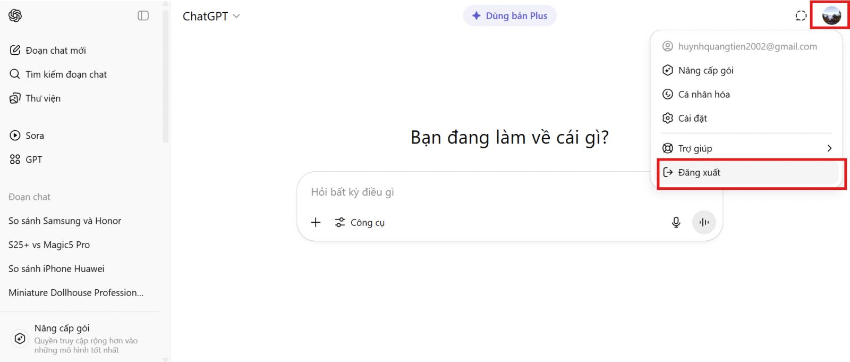Click the pencil icon for new chat
The image size is (850, 362).
click(x=15, y=50)
